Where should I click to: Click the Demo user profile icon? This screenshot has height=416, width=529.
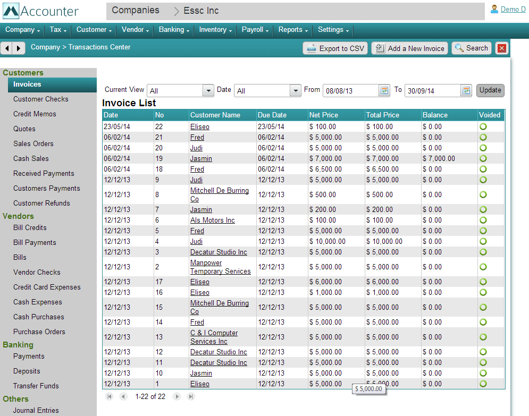tap(494, 9)
